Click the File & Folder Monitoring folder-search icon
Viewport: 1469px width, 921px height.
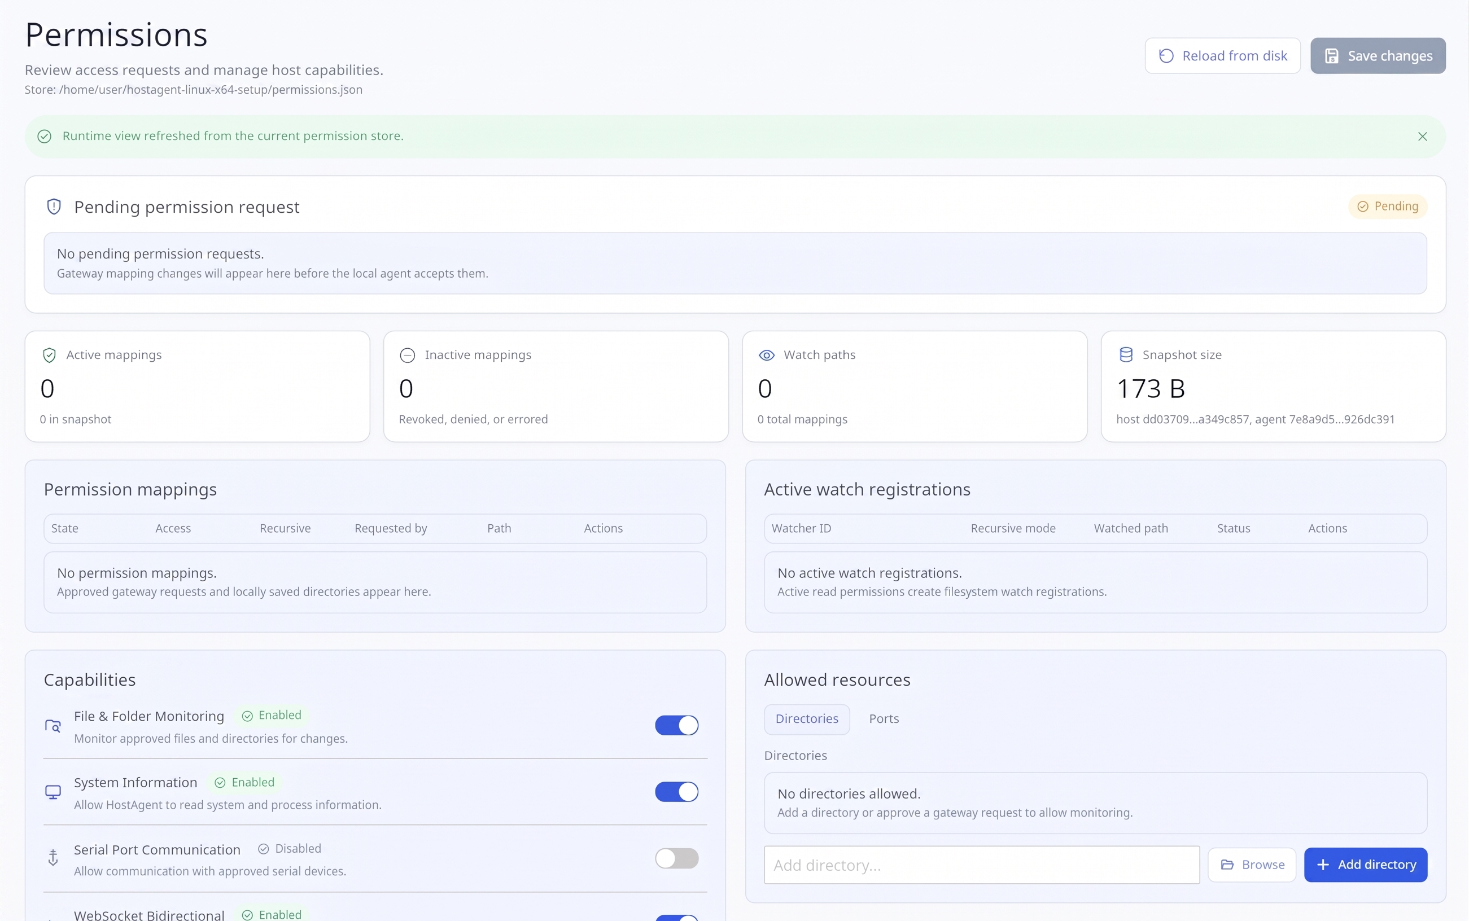click(x=53, y=726)
